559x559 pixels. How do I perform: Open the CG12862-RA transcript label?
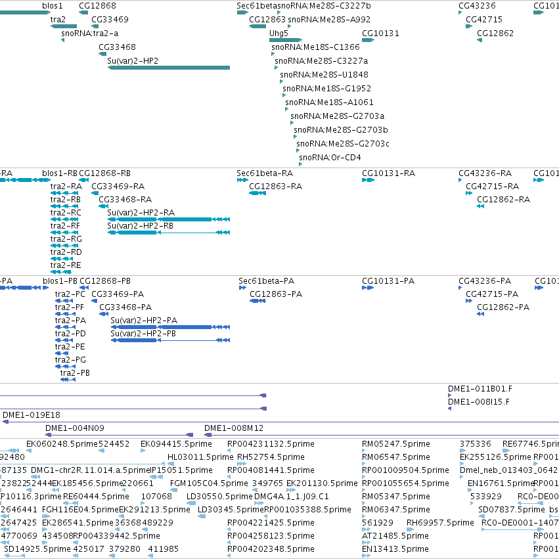(503, 200)
